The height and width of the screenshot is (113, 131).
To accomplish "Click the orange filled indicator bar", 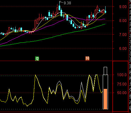I will (105, 99).
